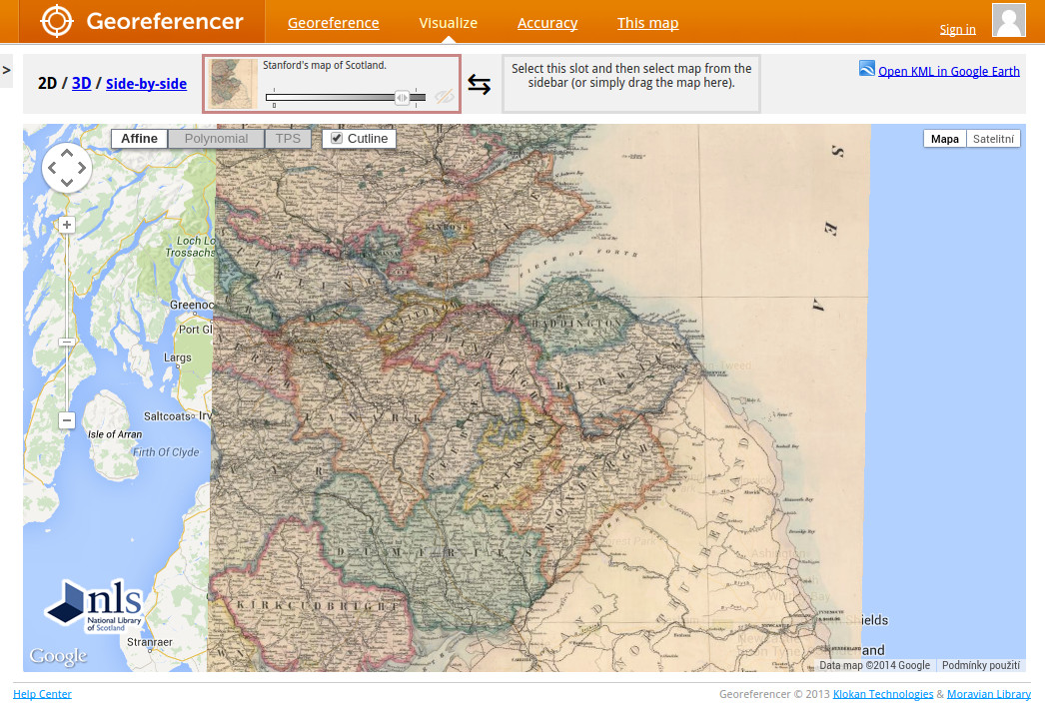Select the empty second map slot
Image resolution: width=1045 pixels, height=710 pixels.
[631, 84]
